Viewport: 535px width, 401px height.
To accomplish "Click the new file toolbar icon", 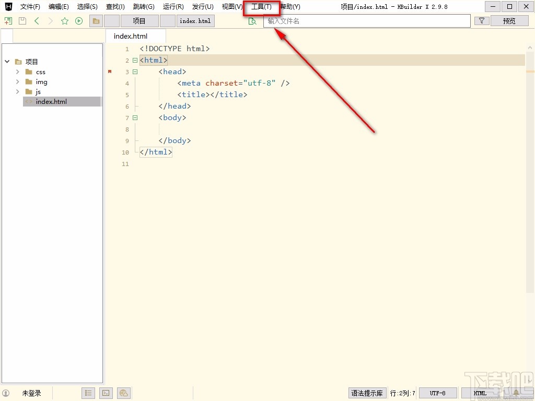I will (x=8, y=21).
